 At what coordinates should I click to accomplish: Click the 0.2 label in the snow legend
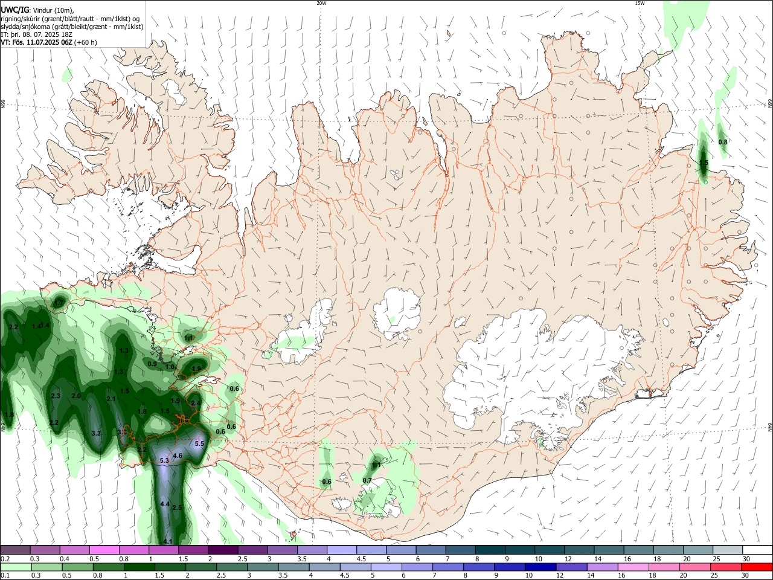tap(6, 559)
